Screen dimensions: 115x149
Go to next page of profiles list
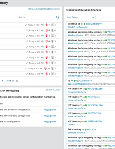tap(2, 81)
